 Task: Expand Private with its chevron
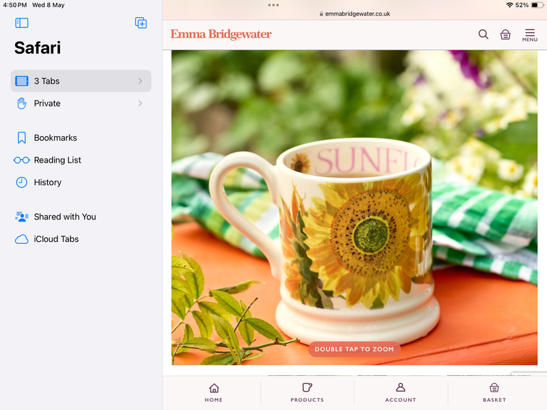click(140, 103)
